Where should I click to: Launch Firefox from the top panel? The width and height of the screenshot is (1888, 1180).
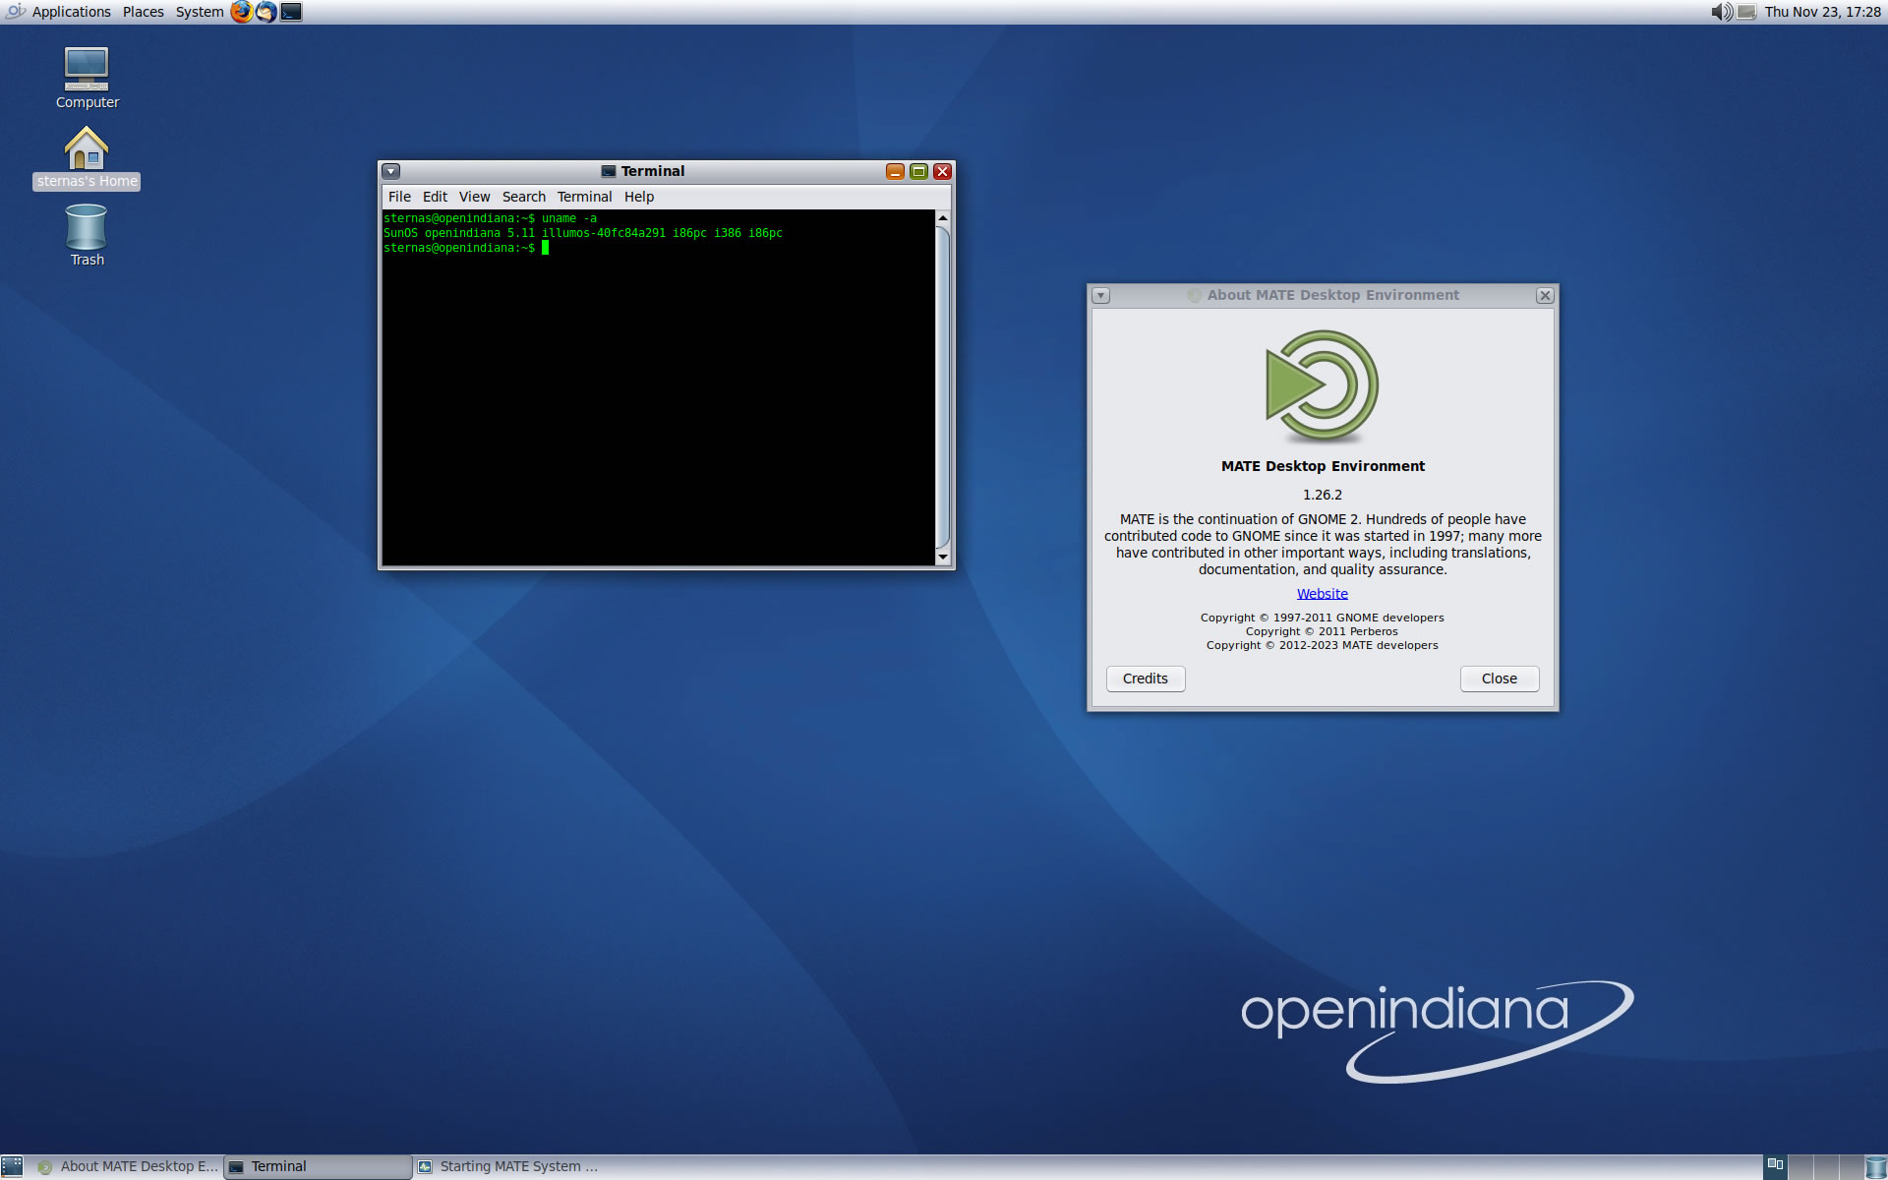pos(241,12)
